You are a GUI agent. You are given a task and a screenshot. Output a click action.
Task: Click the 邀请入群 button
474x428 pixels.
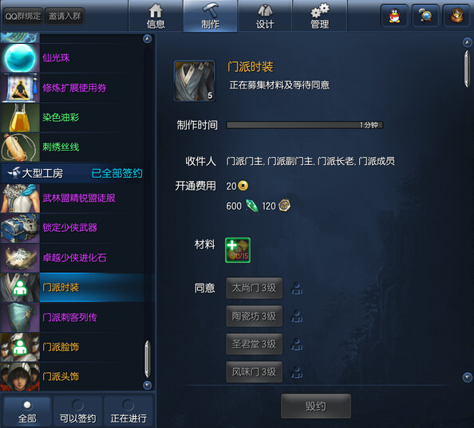pyautogui.click(x=65, y=16)
